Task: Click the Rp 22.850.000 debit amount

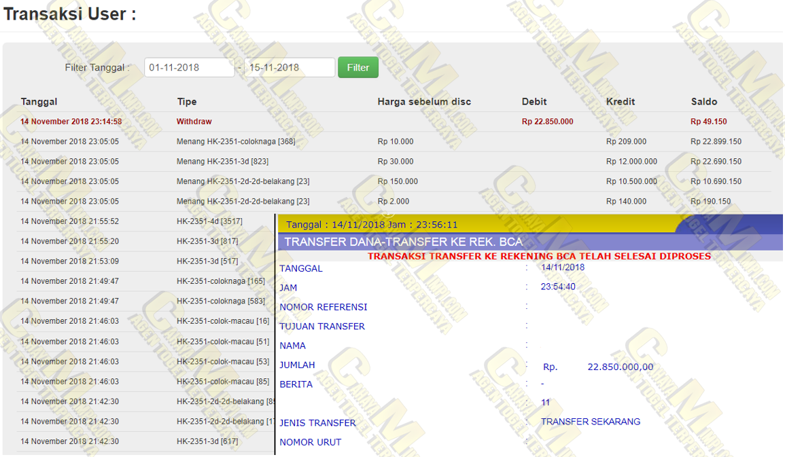Action: tap(547, 122)
